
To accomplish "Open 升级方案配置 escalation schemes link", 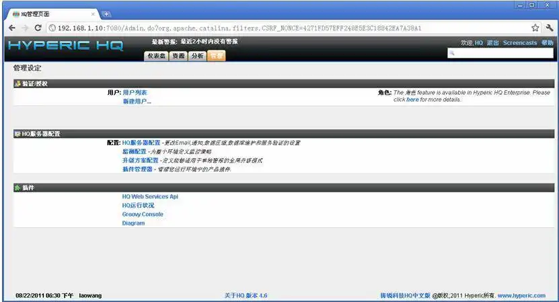I will coord(140,161).
